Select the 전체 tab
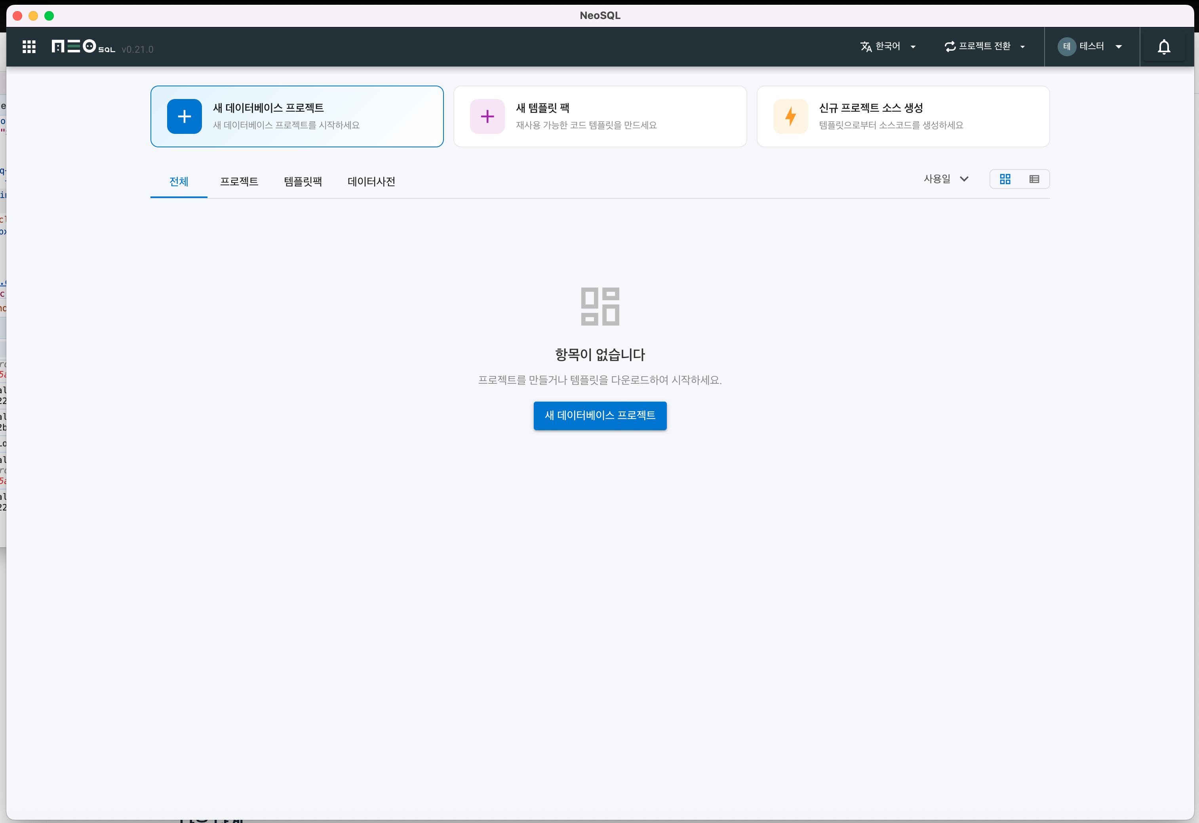 pyautogui.click(x=179, y=182)
